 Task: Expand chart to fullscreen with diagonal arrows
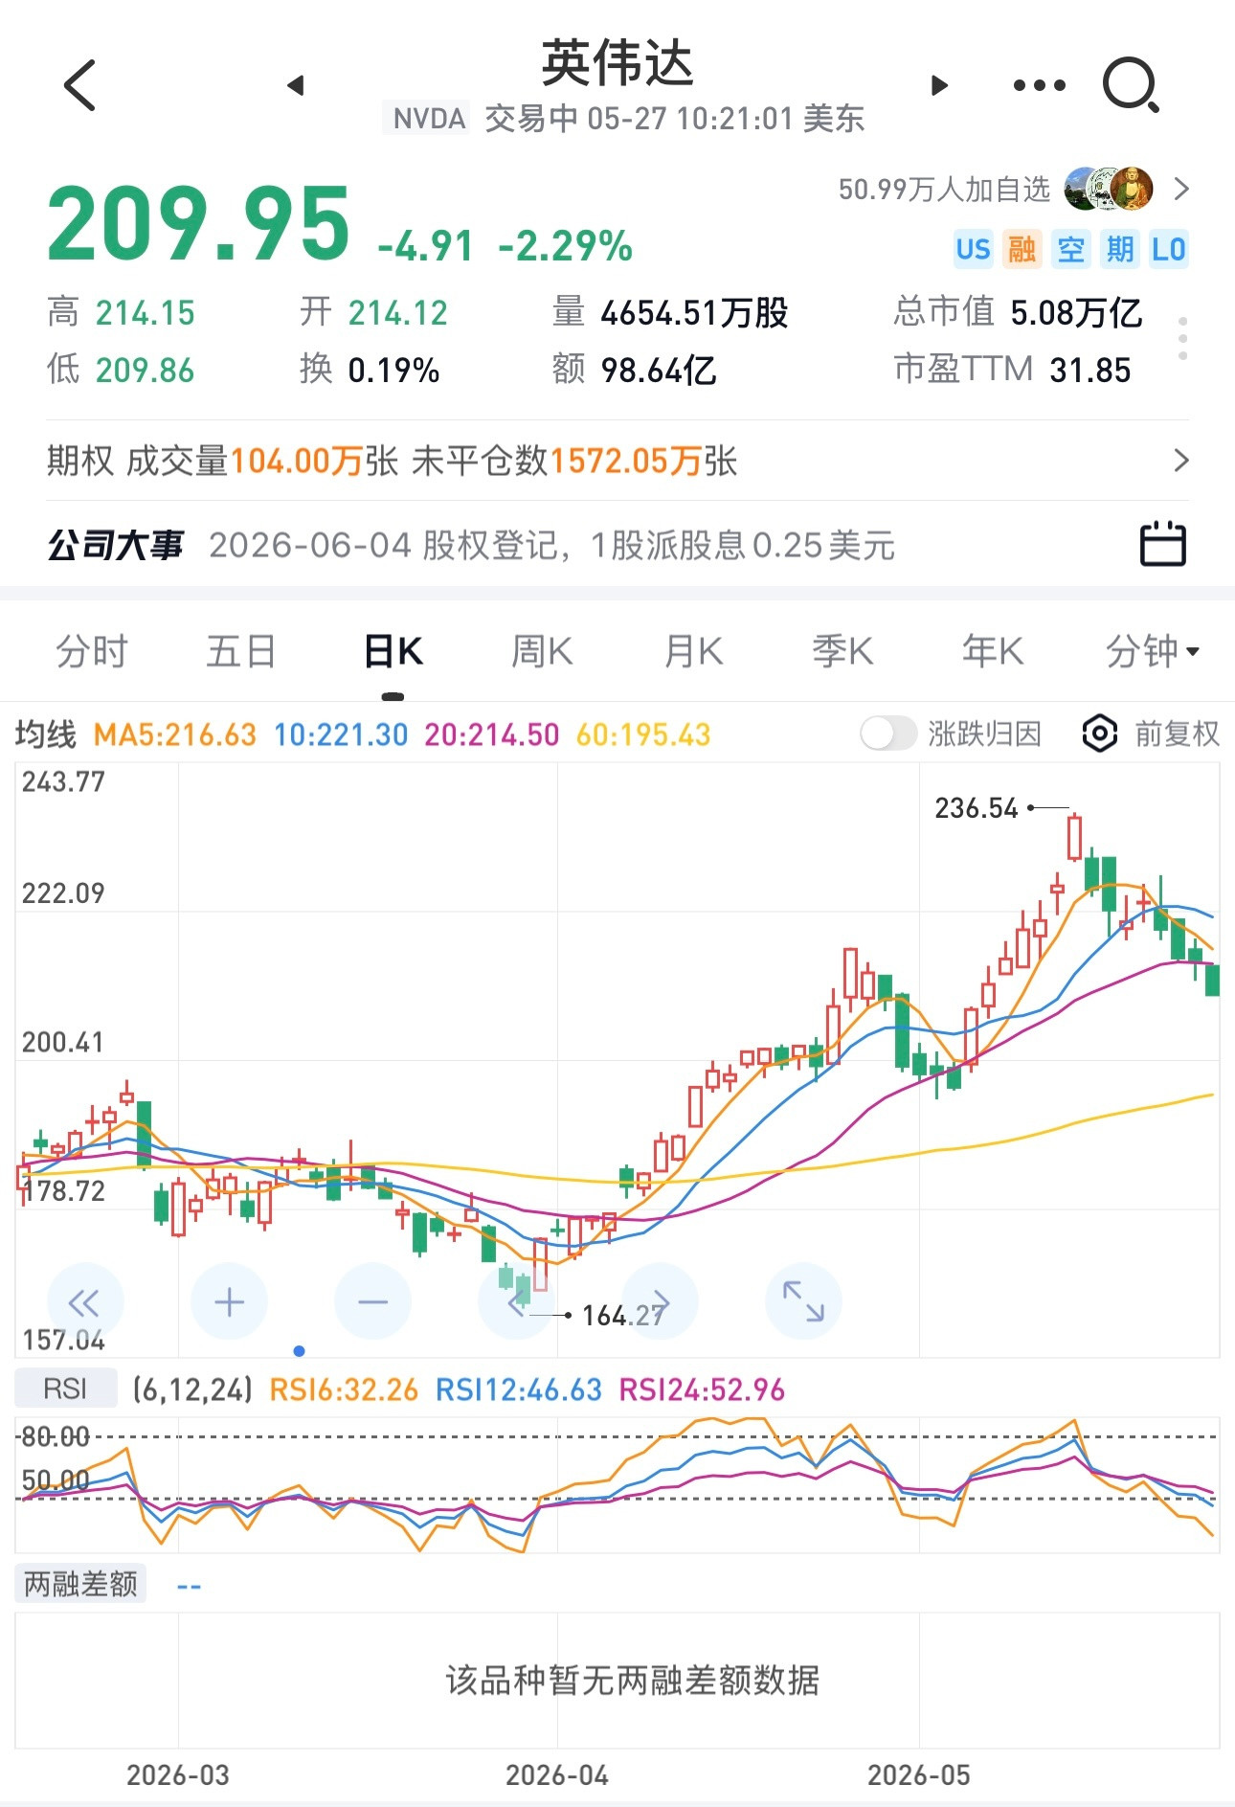click(803, 1302)
